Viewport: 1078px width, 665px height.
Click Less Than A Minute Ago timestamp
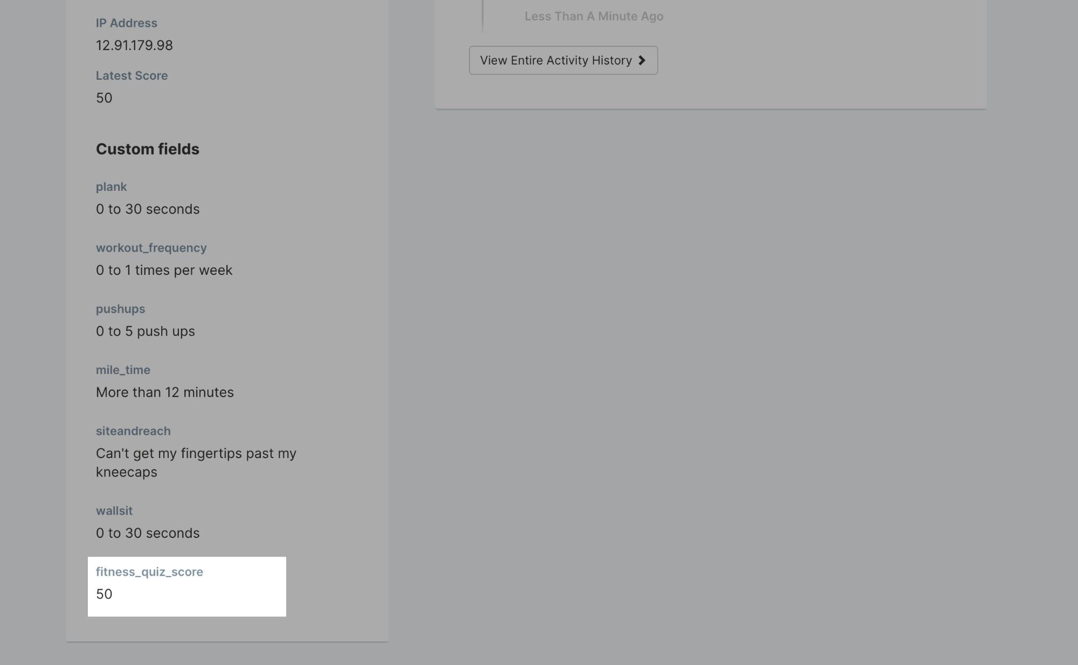point(594,16)
